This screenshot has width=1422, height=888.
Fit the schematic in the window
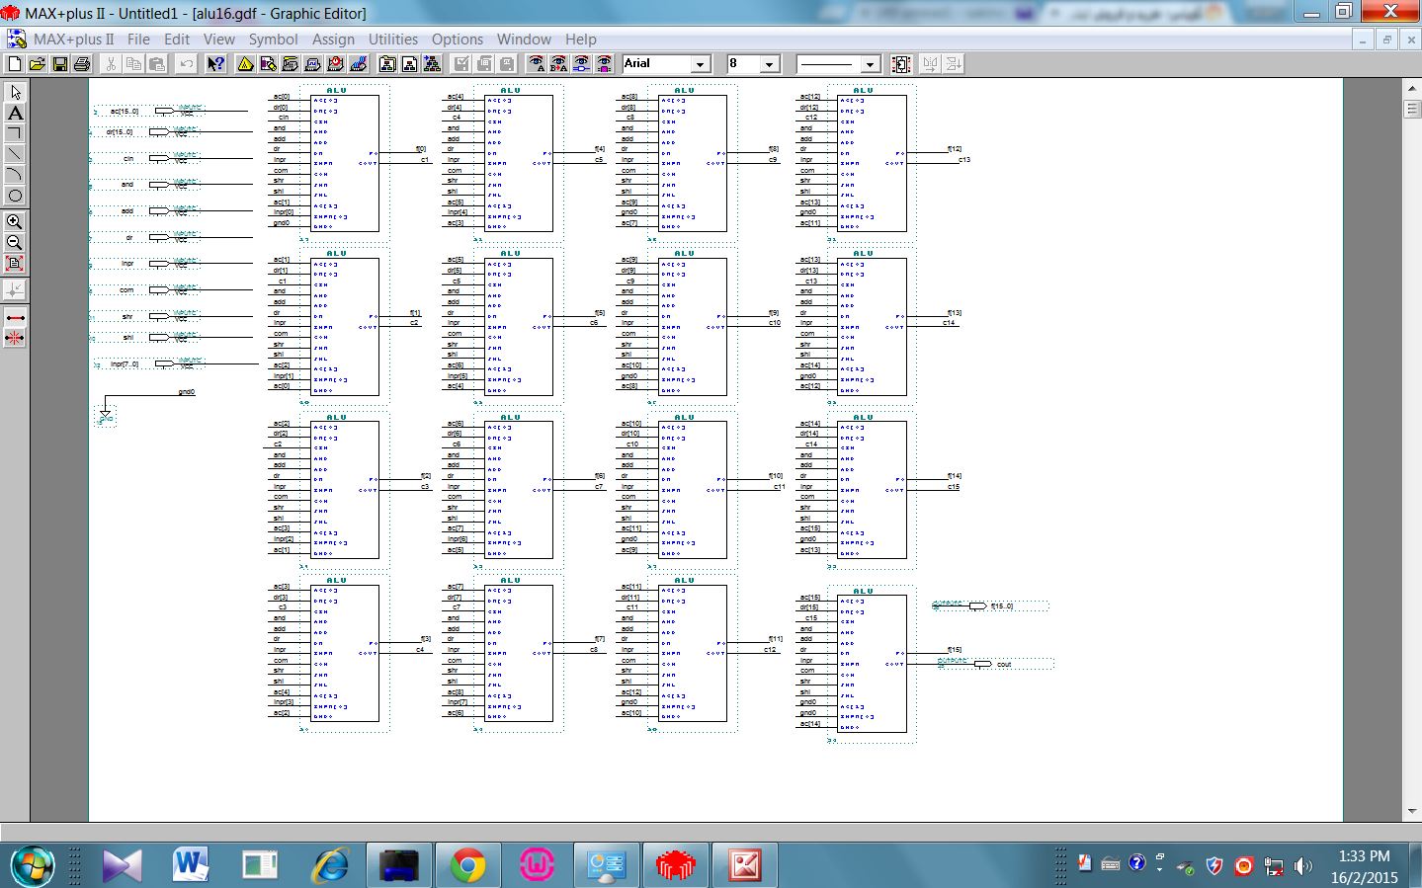[15, 264]
